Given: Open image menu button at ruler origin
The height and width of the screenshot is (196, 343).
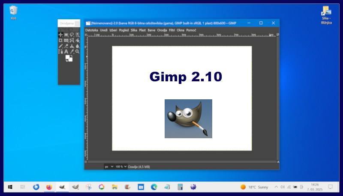Looking at the screenshot, I should coord(86,35).
